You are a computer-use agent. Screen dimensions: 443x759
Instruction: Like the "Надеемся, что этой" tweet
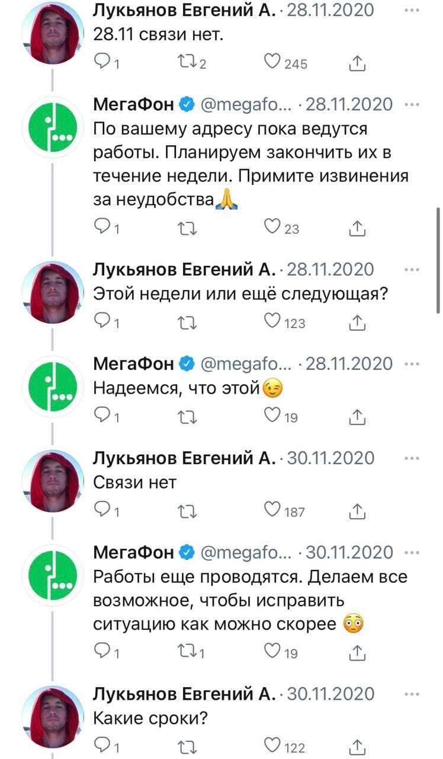272,416
